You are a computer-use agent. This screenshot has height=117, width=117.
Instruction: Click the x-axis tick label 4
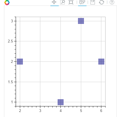(61, 111)
